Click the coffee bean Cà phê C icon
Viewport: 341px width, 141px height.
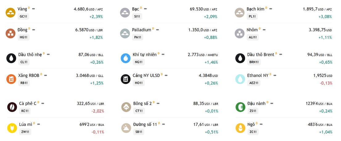12,107
